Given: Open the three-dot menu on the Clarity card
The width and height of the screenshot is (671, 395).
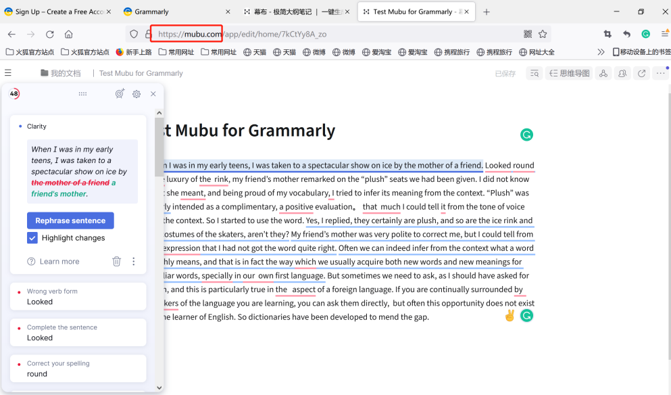Looking at the screenshot, I should coord(133,261).
